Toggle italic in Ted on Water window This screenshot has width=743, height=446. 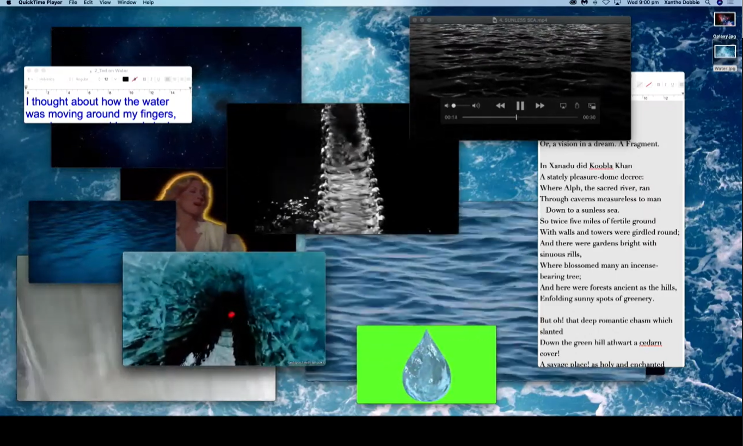coord(151,79)
